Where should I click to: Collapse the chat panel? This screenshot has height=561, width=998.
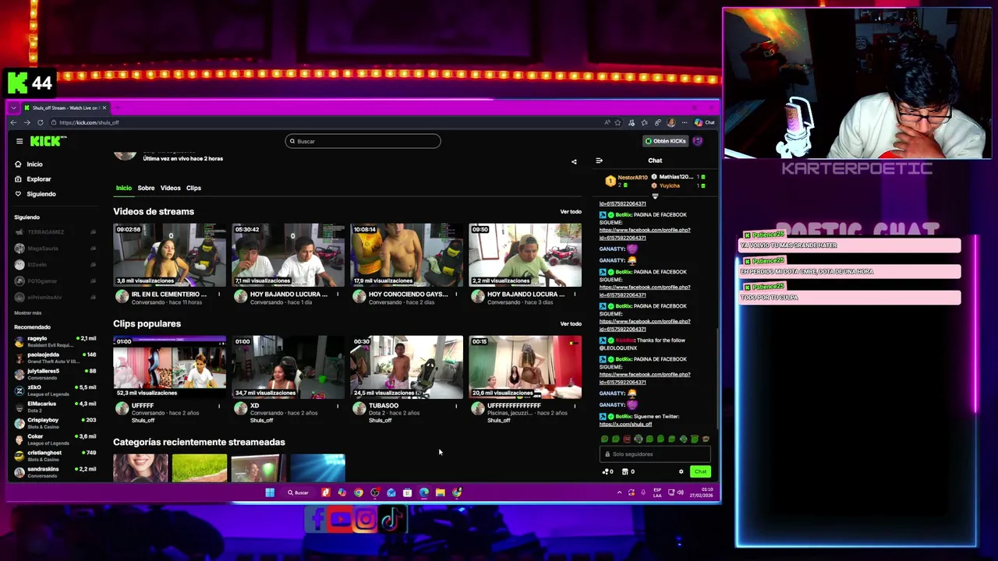tap(599, 161)
